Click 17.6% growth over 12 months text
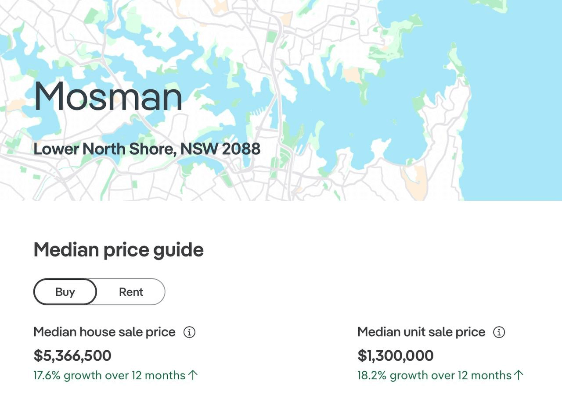 coord(109,376)
